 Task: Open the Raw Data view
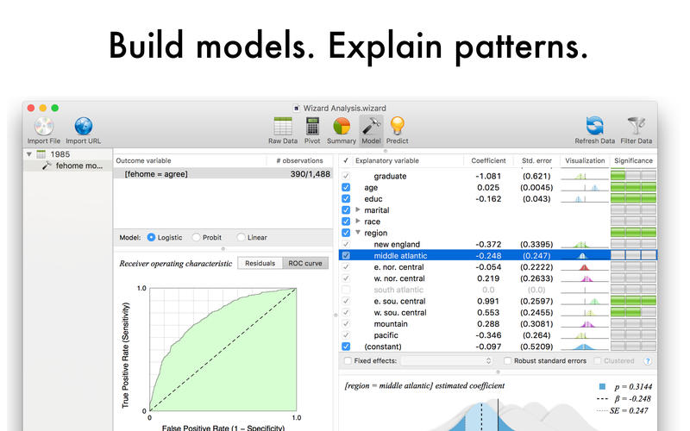coord(283,127)
